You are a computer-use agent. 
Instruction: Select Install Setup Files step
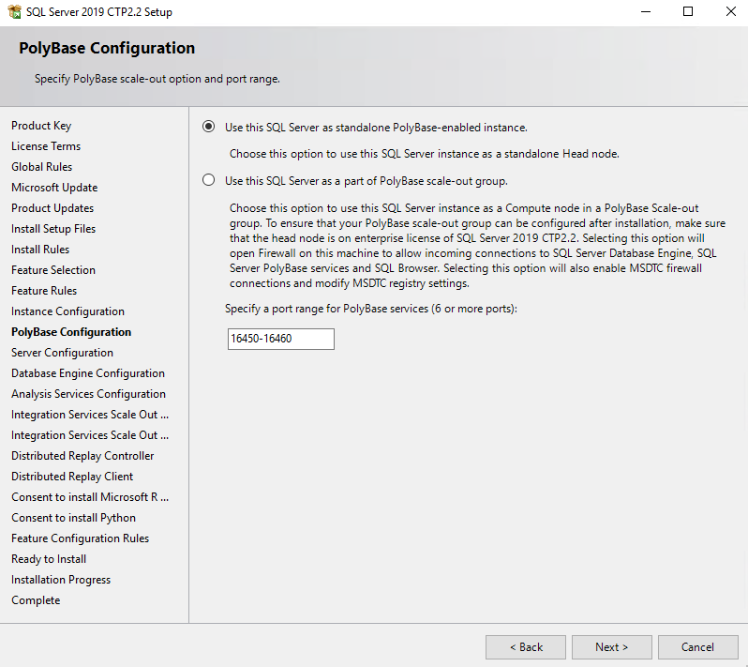pyautogui.click(x=53, y=229)
